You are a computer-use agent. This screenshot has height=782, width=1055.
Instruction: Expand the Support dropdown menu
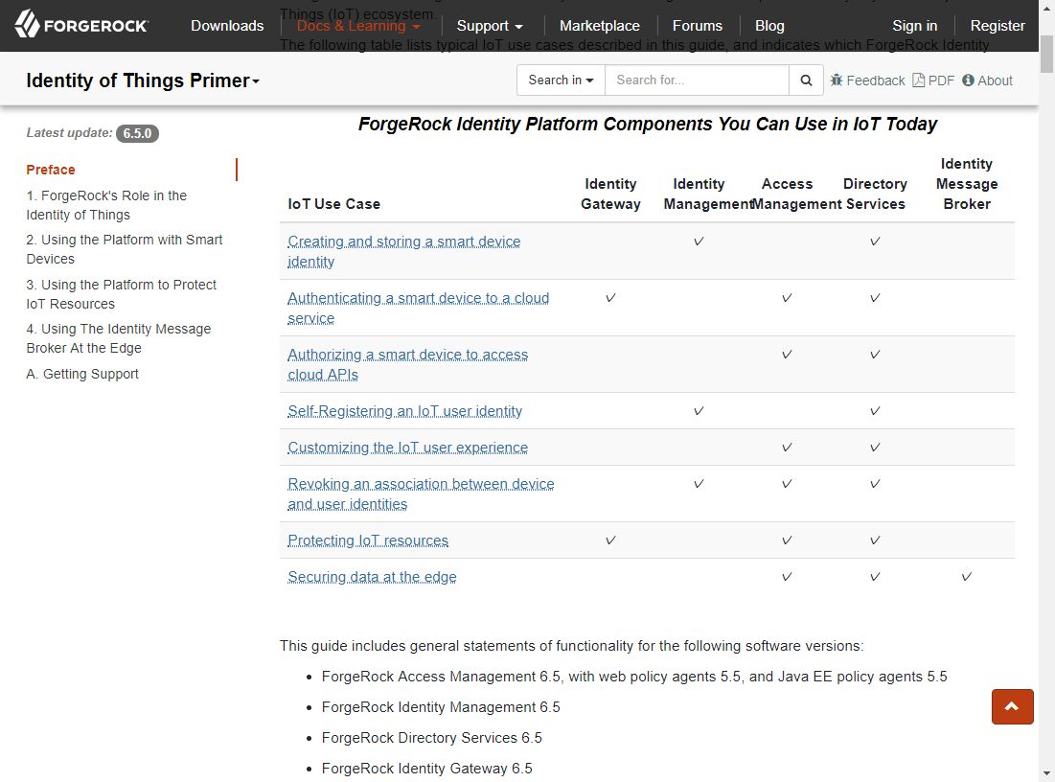tap(490, 26)
